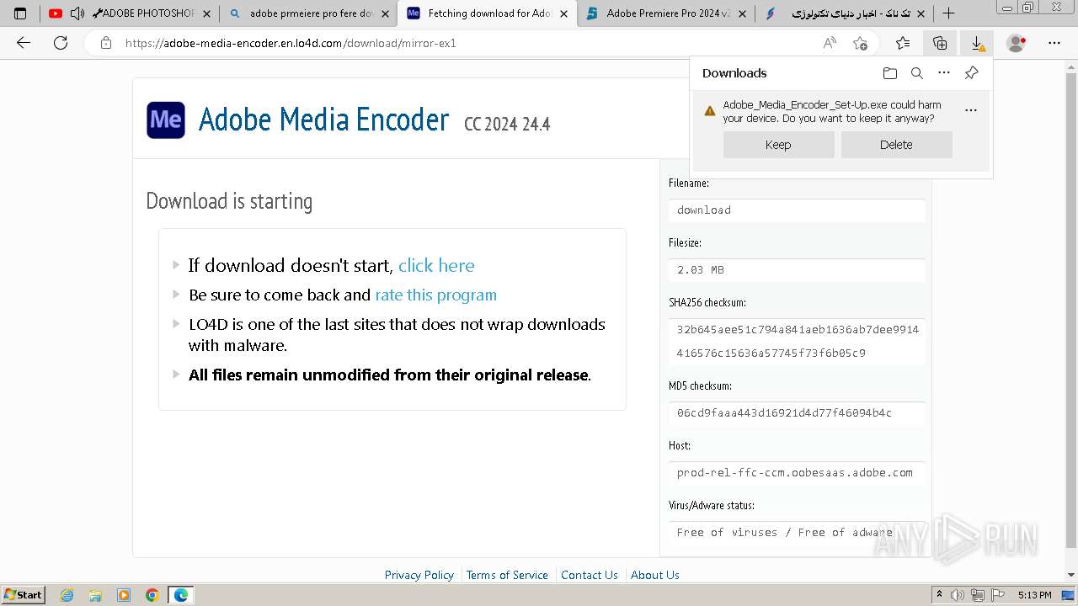Select host prod-rel-ffc-ccm.oobesaas.adobe.com text

pos(795,472)
